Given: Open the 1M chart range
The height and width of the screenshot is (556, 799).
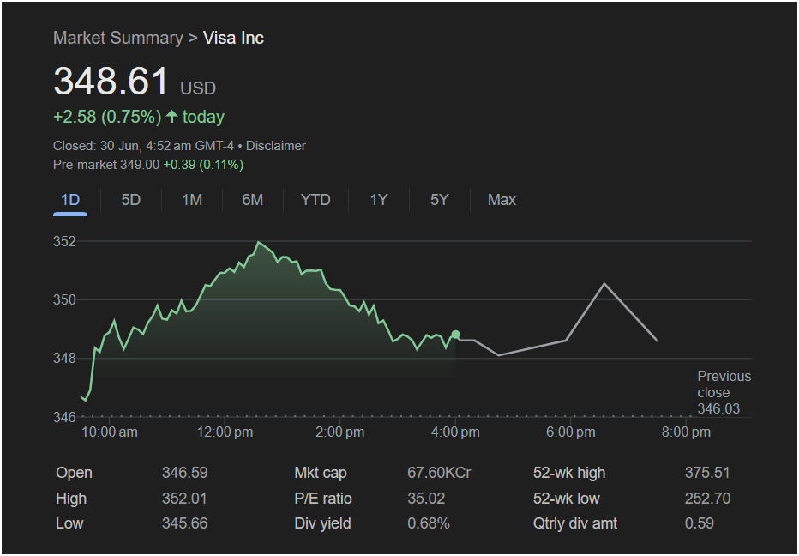Looking at the screenshot, I should pos(192,200).
